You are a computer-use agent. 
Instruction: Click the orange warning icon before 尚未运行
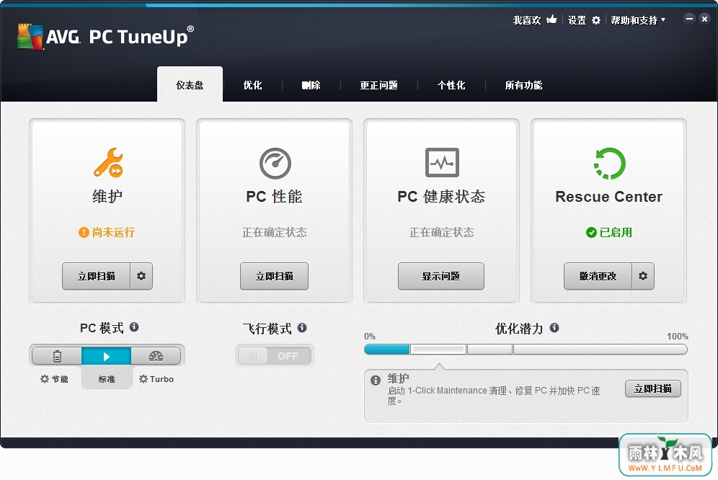point(84,232)
